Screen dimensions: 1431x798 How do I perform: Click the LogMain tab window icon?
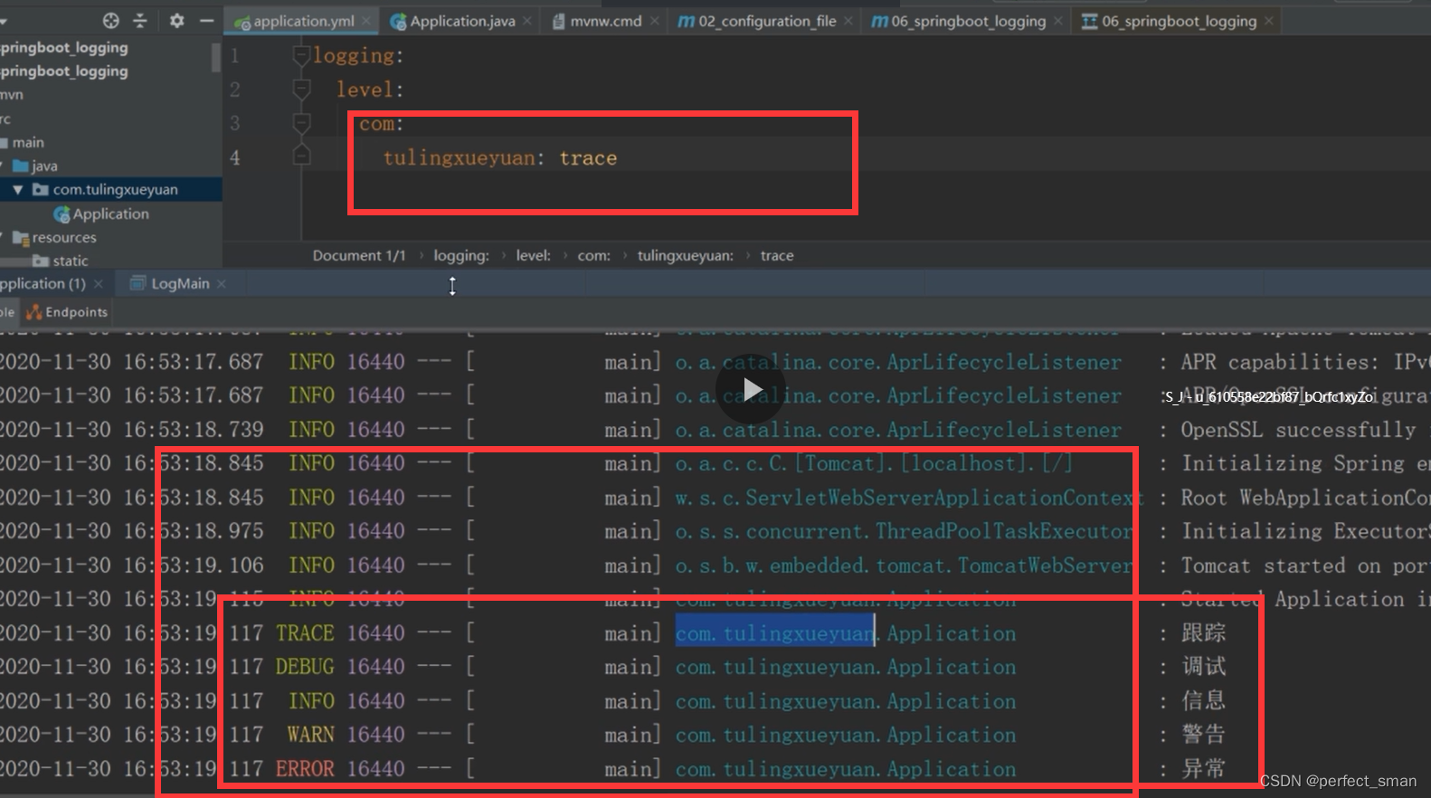(137, 283)
